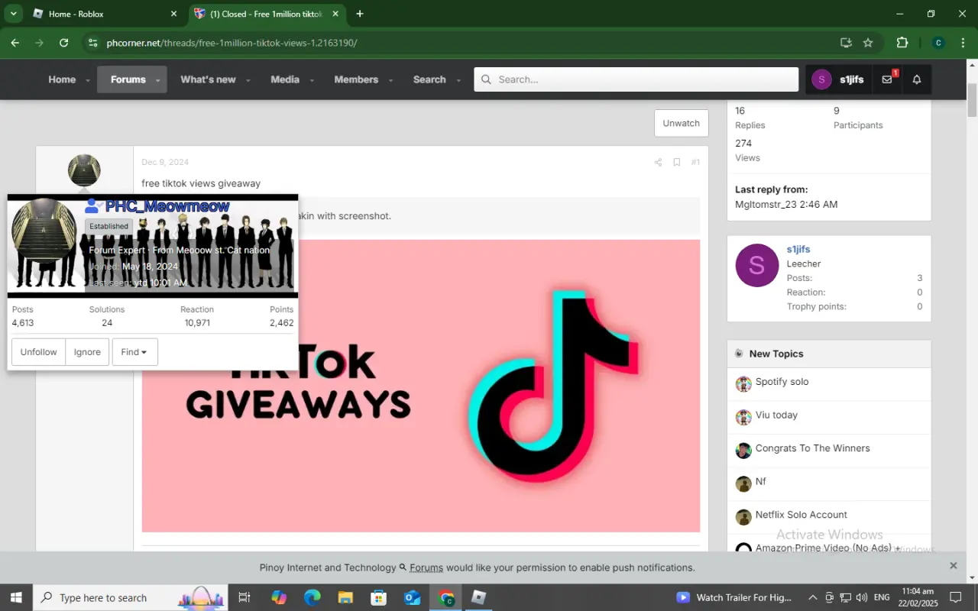Click the Unwatch button
Image resolution: width=978 pixels, height=611 pixels.
click(681, 123)
